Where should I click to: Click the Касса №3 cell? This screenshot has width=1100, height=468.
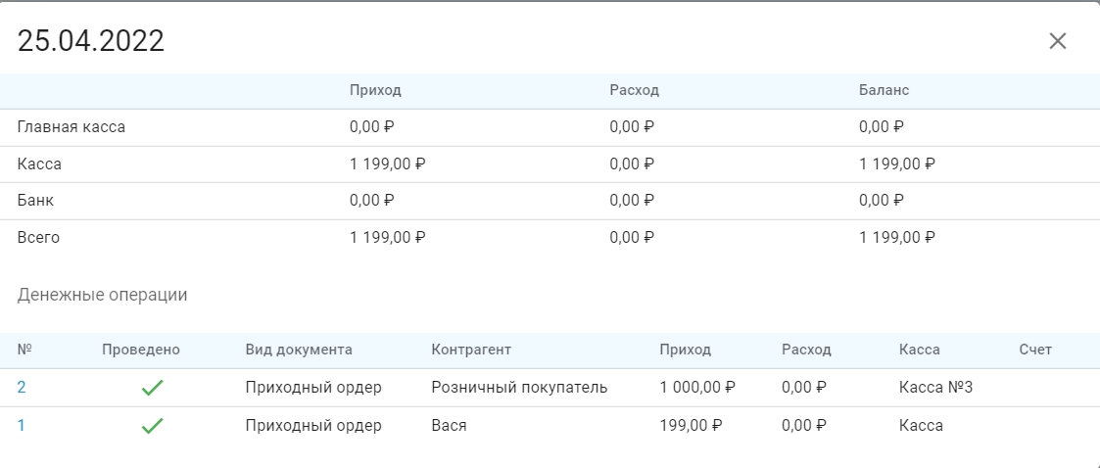[x=935, y=388]
